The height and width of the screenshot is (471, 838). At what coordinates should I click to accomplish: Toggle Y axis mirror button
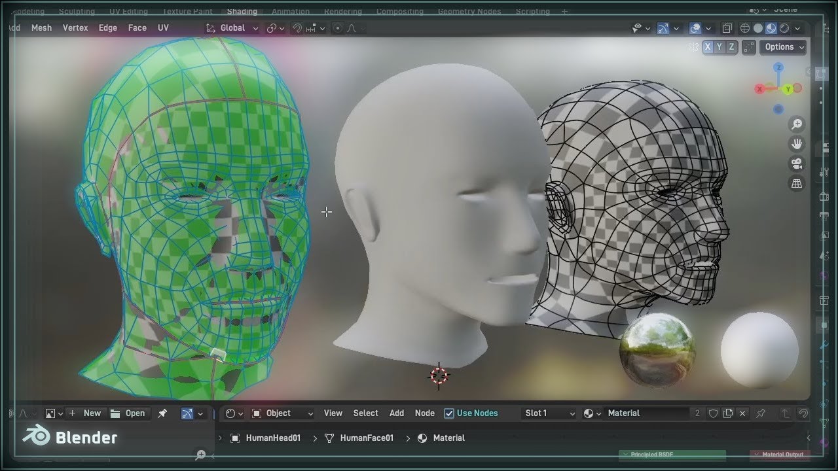pyautogui.click(x=720, y=47)
